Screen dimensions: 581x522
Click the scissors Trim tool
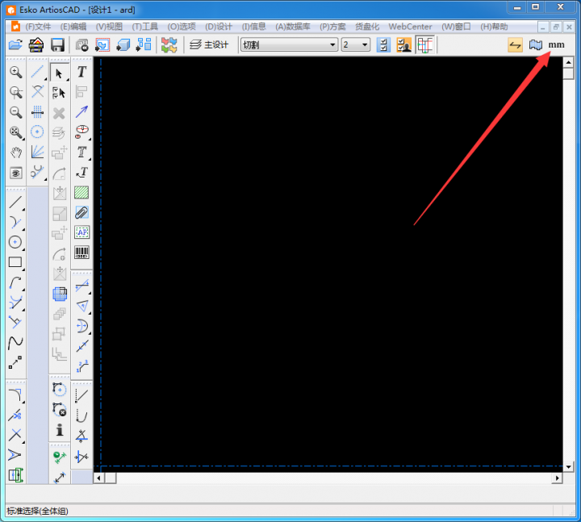click(x=15, y=416)
